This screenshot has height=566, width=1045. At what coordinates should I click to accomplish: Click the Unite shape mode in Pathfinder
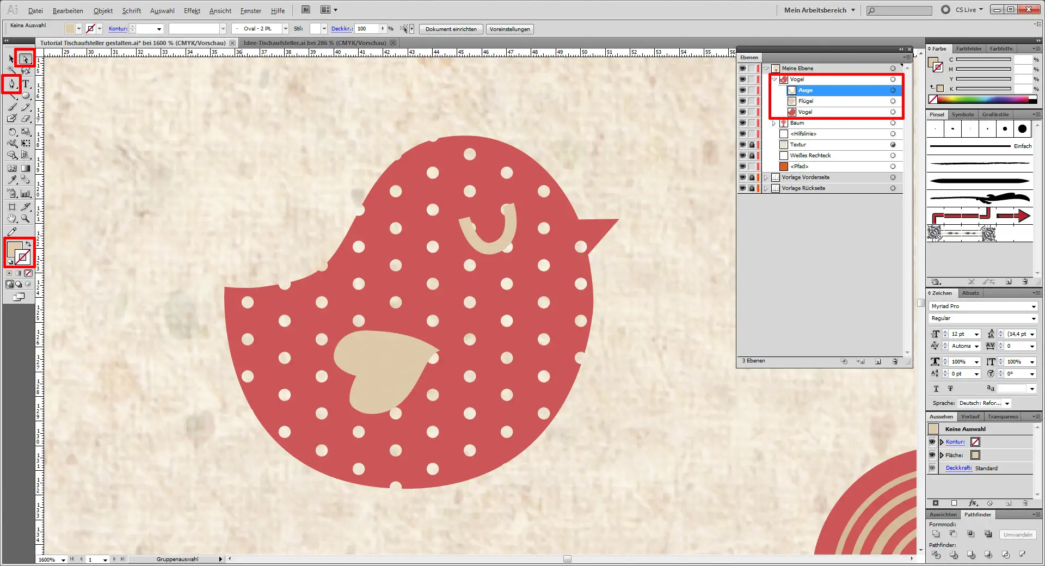coord(936,534)
